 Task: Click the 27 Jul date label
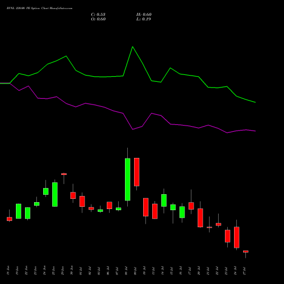coord(244,270)
